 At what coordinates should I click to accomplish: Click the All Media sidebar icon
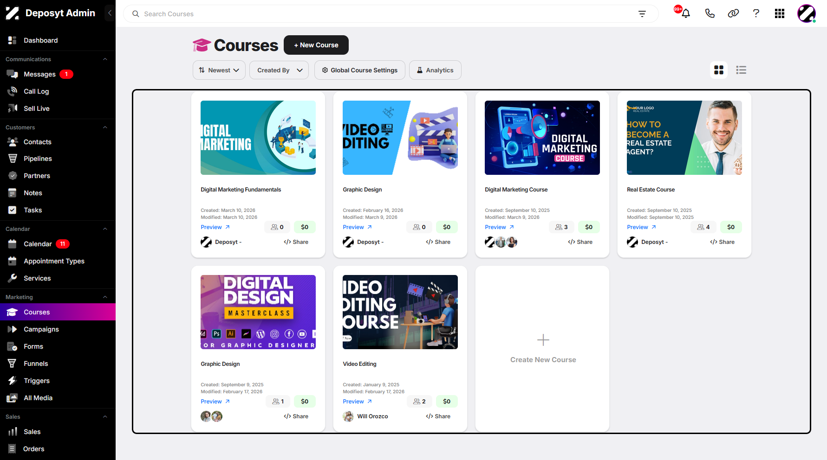click(13, 398)
